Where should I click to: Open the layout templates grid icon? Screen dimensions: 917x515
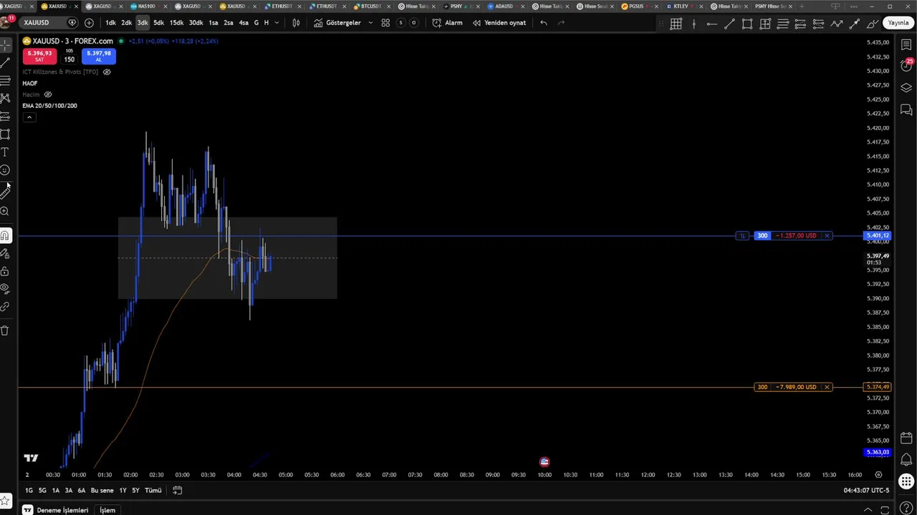(385, 23)
